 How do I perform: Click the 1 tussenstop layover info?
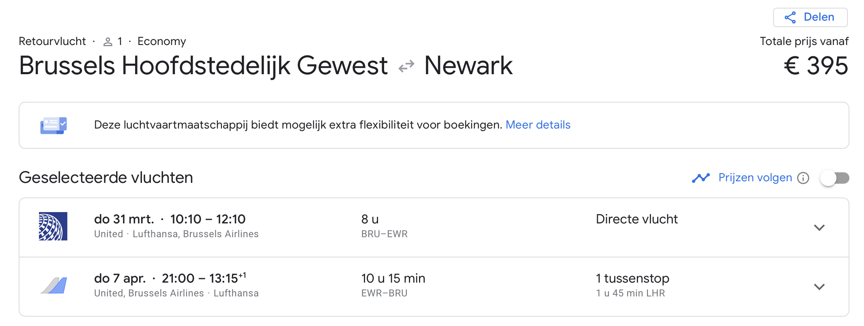point(632,279)
